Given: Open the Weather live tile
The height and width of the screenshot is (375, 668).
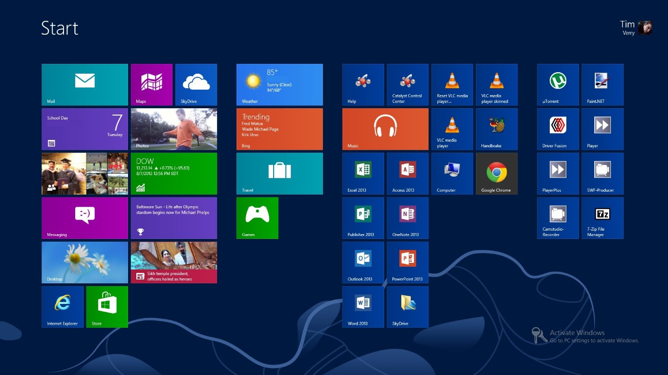Looking at the screenshot, I should 280,84.
